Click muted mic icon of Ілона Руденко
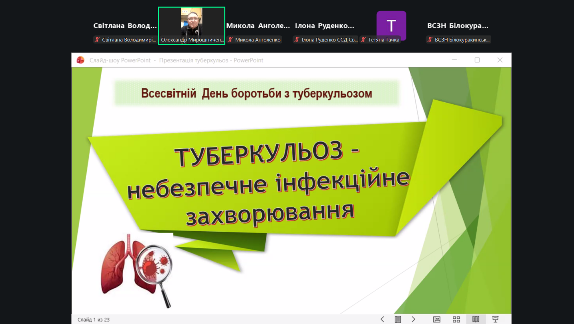 [x=297, y=40]
